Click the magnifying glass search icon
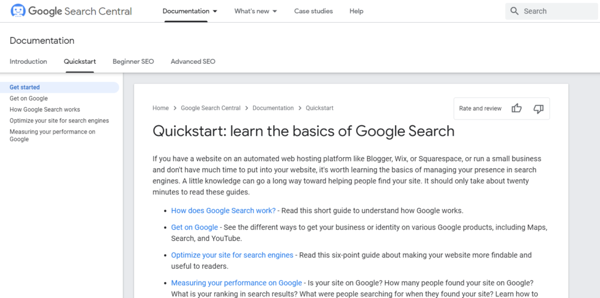This screenshot has height=298, width=600. pyautogui.click(x=514, y=11)
